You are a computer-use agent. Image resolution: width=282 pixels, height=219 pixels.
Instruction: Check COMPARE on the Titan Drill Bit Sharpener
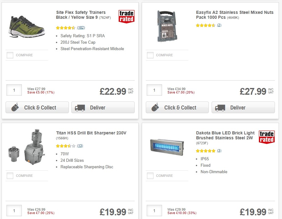10,176
